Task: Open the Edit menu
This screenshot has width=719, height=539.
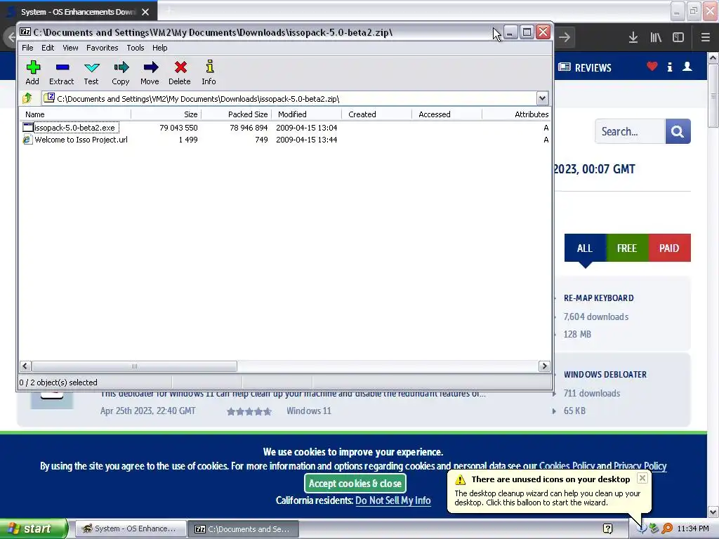Action: [x=48, y=48]
